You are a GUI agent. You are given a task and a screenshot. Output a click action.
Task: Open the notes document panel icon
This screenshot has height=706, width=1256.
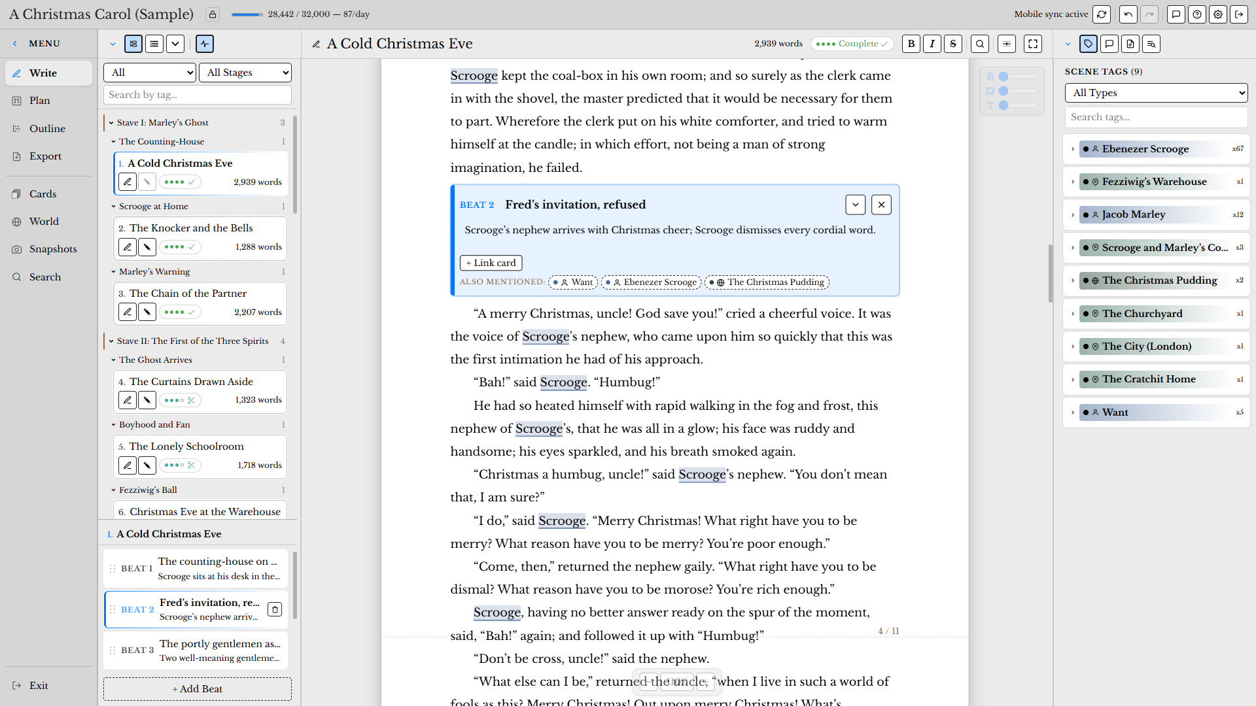tap(1130, 44)
